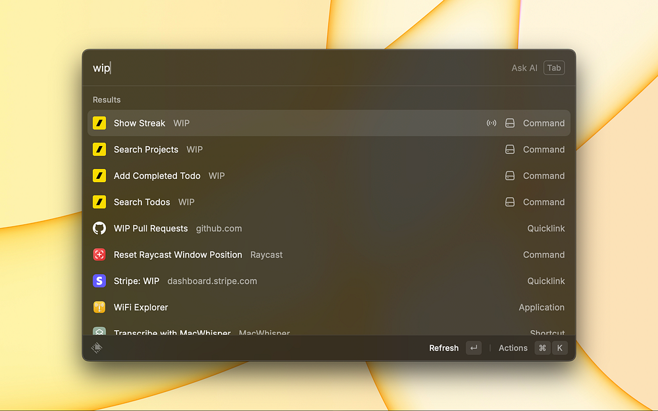This screenshot has width=658, height=411.
Task: Click the WIP subtitle next to Add Completed Todo
Action: click(216, 176)
